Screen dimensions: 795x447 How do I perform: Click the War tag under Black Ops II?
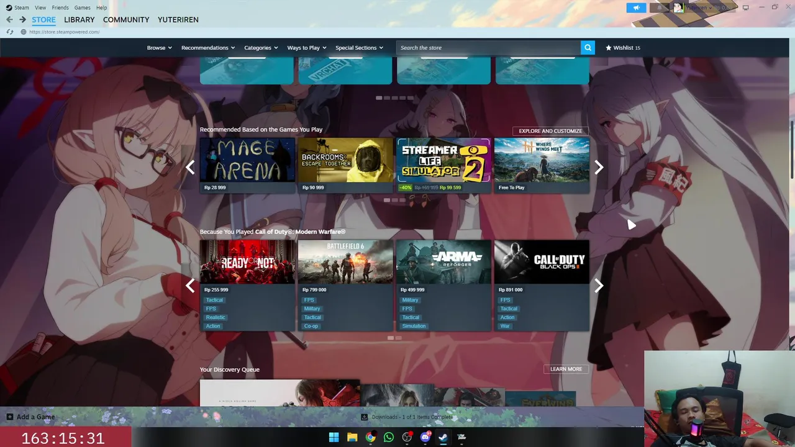(505, 326)
